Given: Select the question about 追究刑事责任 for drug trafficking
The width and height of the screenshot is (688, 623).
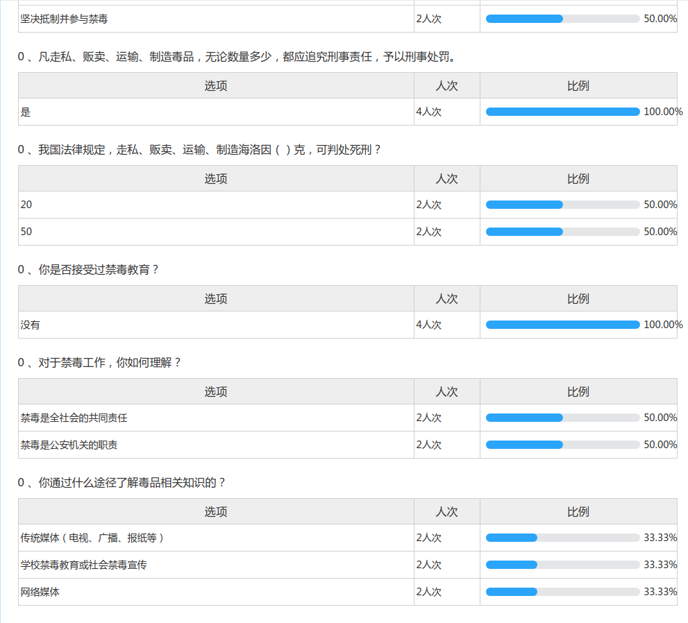Looking at the screenshot, I should pyautogui.click(x=237, y=57).
